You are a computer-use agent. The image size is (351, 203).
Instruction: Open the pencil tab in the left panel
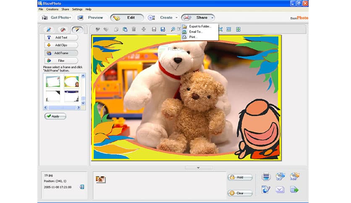click(x=49, y=29)
